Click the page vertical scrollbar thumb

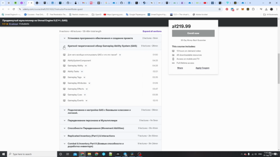tap(279, 68)
